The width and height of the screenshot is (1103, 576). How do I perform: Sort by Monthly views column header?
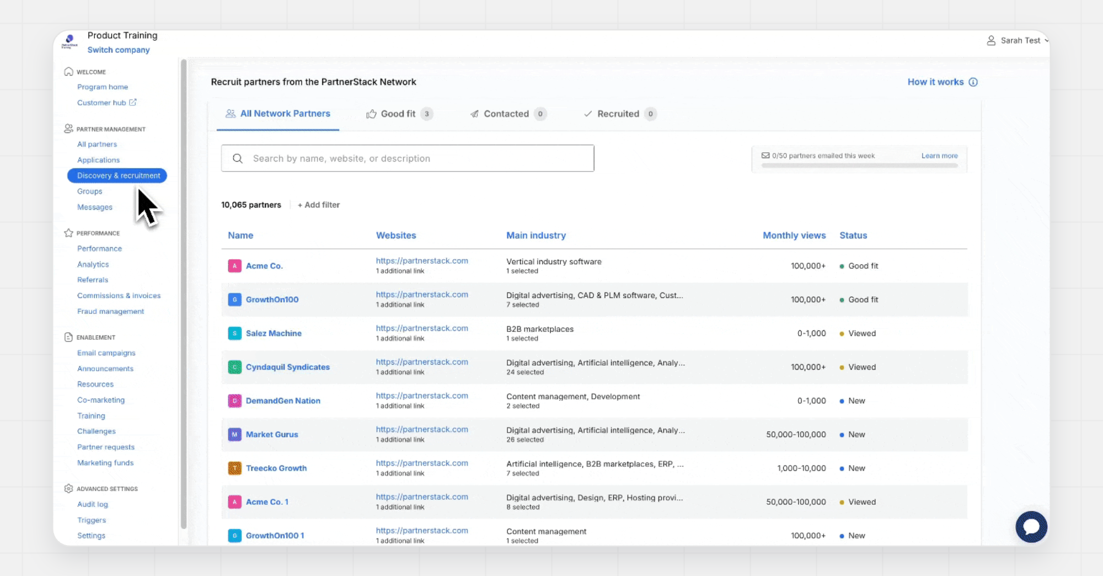794,235
